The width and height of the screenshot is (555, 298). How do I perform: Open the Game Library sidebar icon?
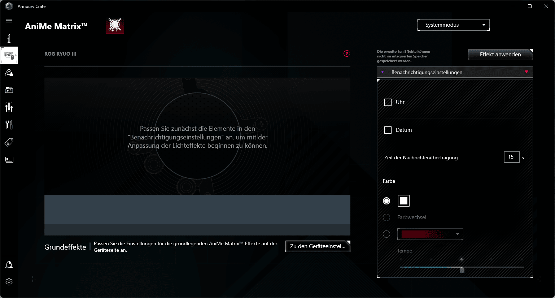9,90
